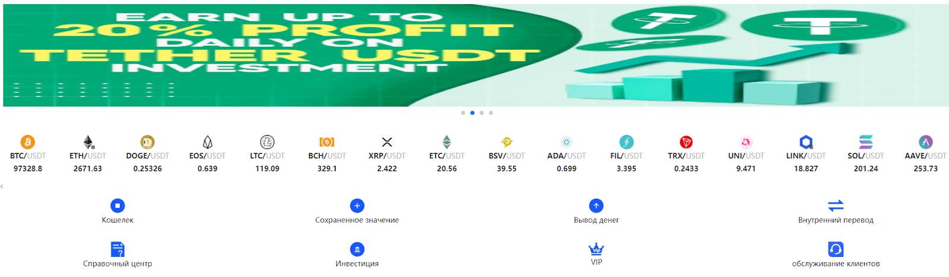Image resolution: width=949 pixels, height=277 pixels.
Task: Click the Сохраненное значение plus icon
Action: [x=357, y=205]
